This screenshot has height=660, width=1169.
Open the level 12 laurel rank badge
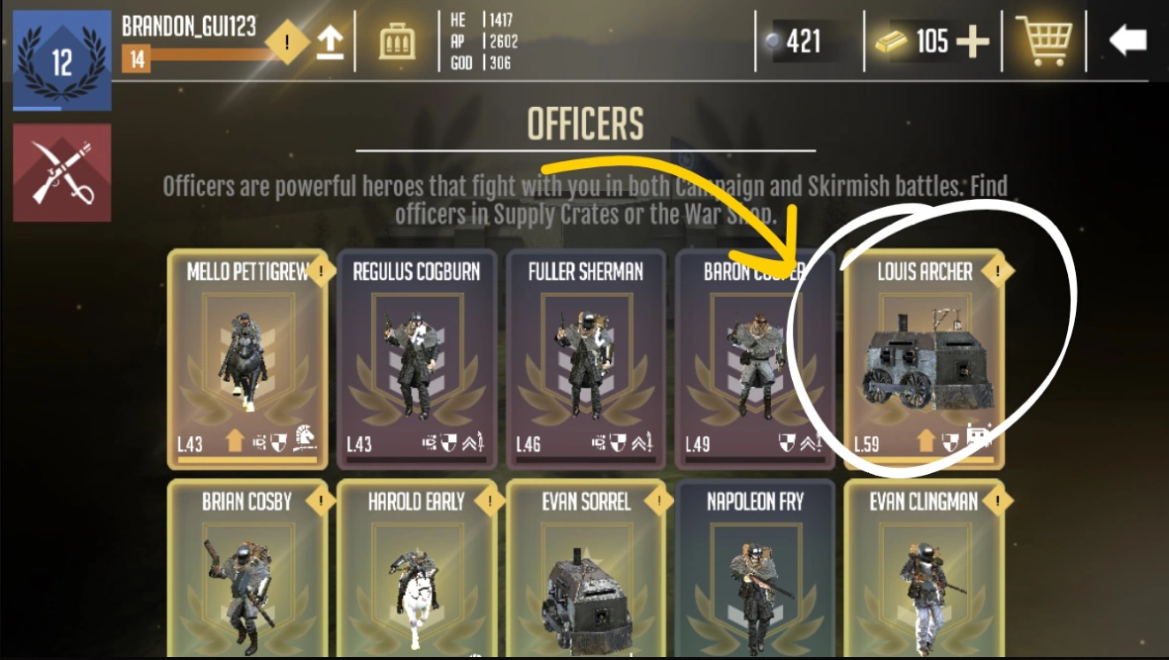pyautogui.click(x=62, y=60)
